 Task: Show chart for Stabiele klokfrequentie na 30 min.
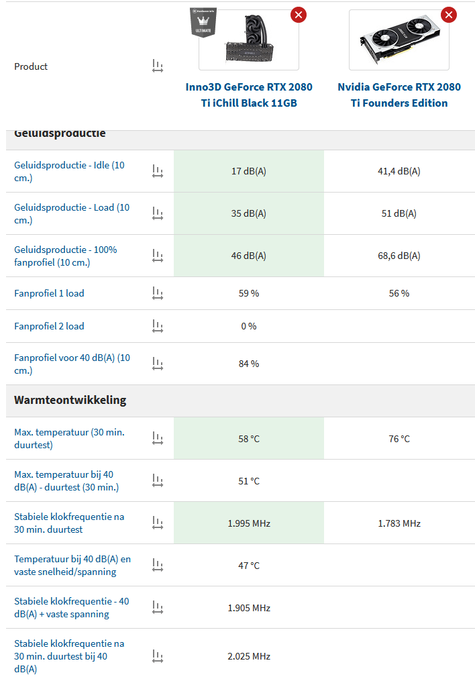click(x=158, y=523)
